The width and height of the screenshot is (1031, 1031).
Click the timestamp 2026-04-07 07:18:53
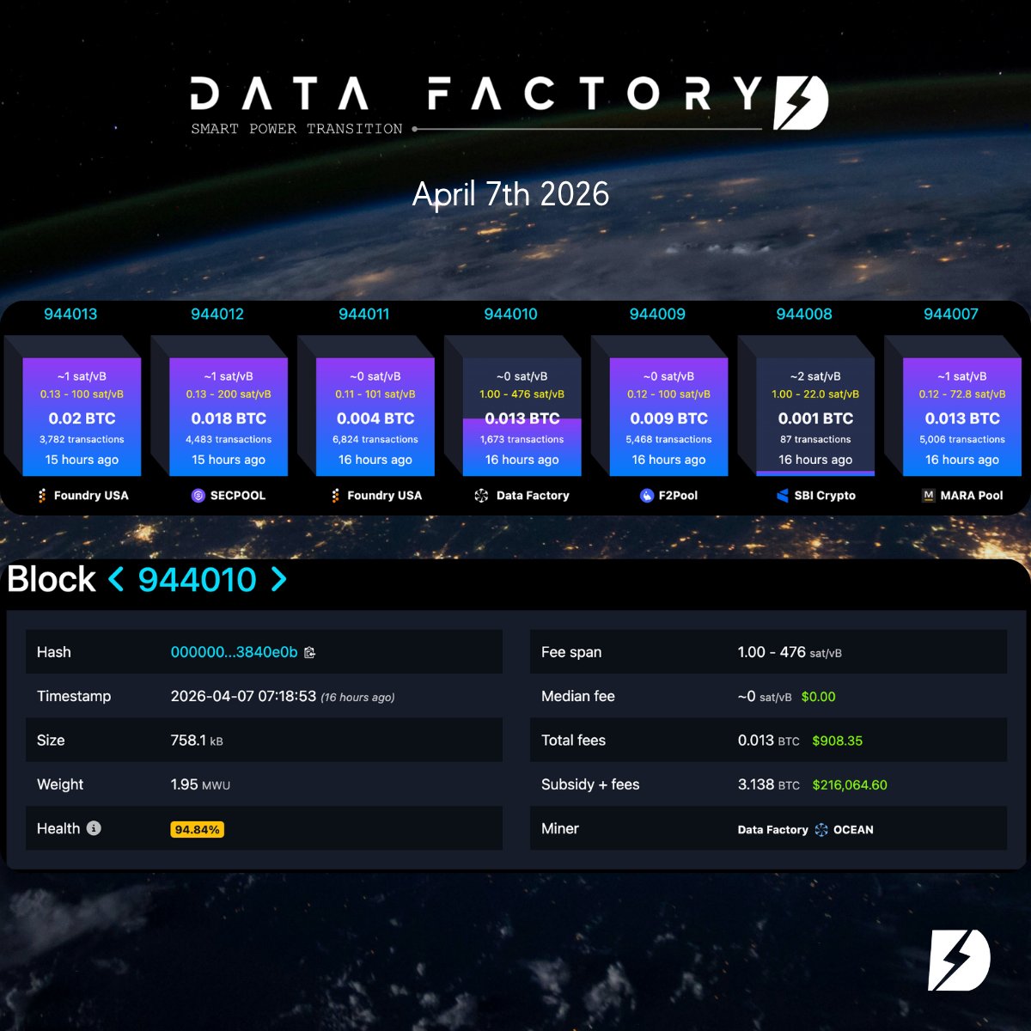coord(243,696)
